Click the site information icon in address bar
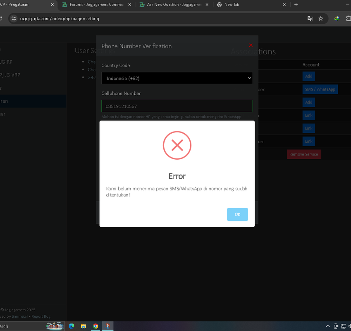The width and height of the screenshot is (351, 331). click(14, 19)
